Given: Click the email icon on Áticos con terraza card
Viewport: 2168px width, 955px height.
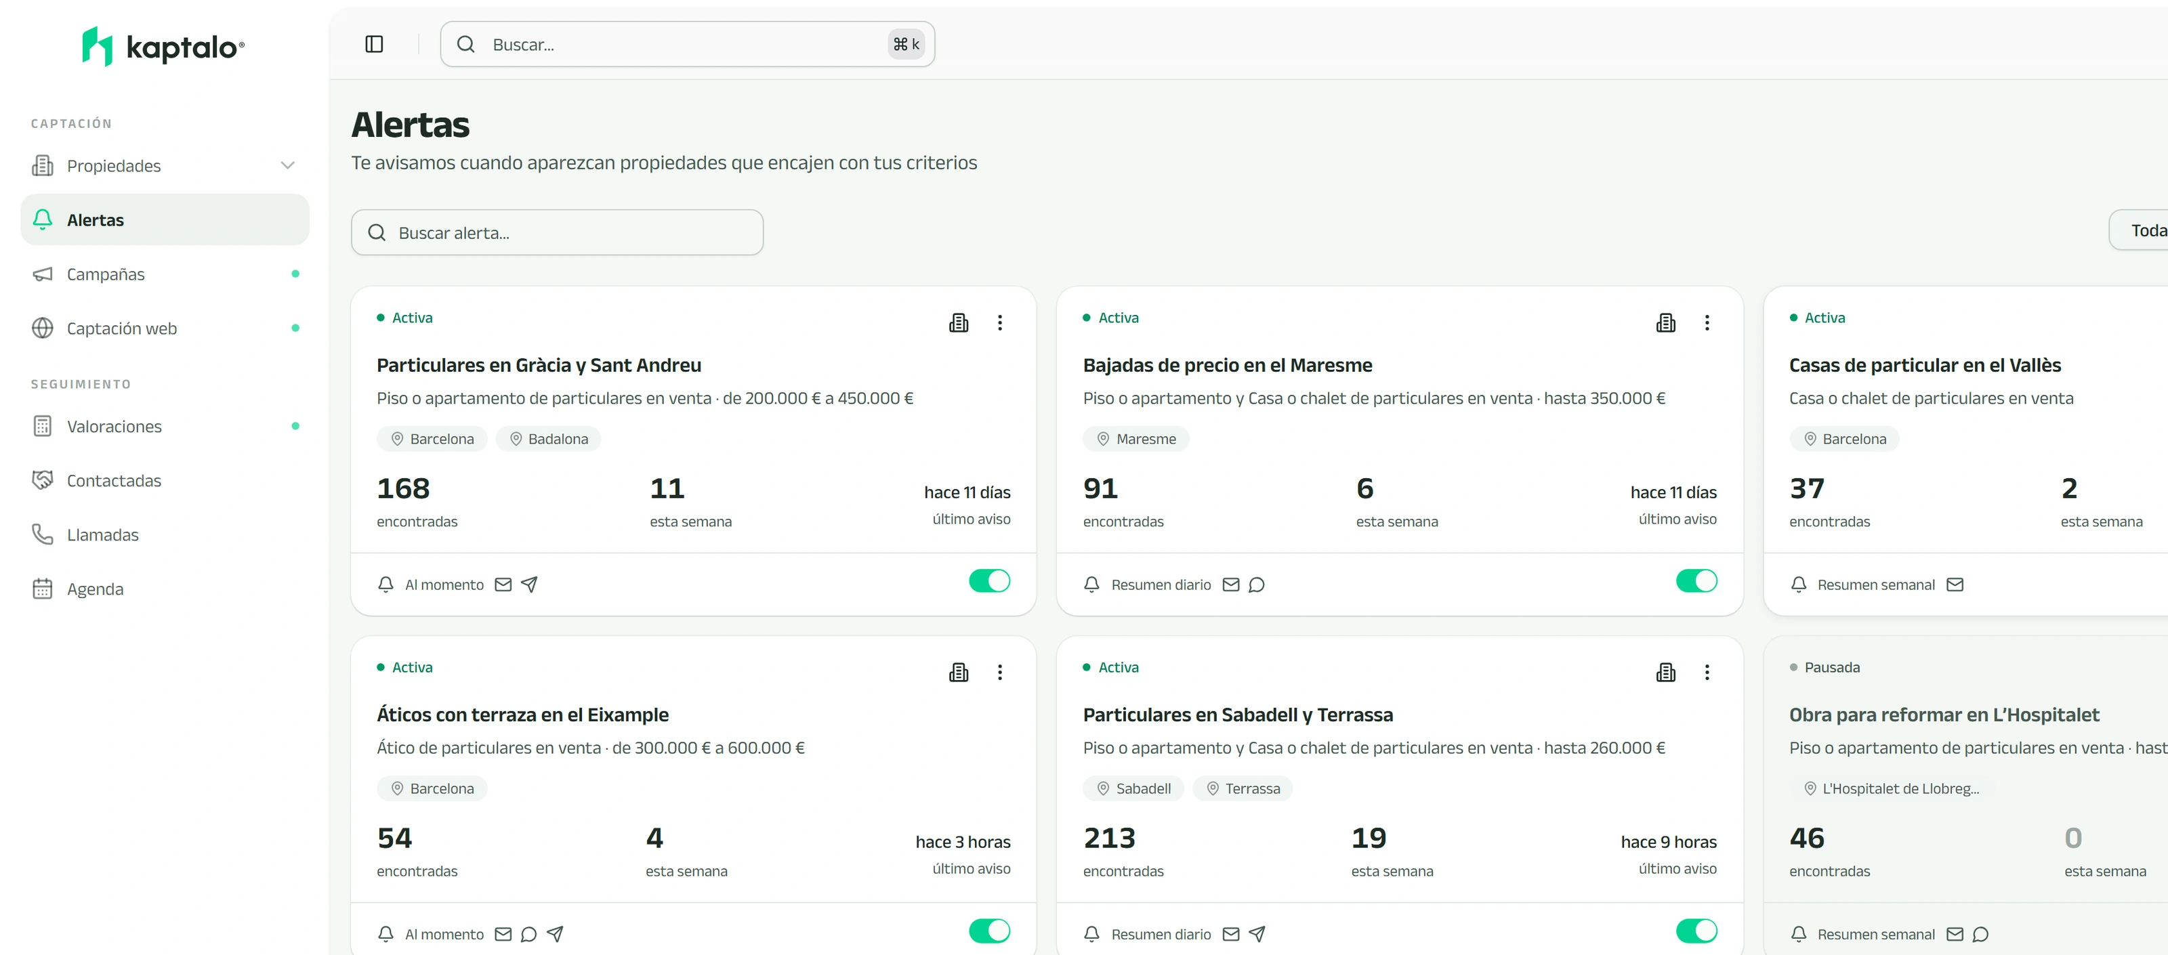Looking at the screenshot, I should coord(503,934).
